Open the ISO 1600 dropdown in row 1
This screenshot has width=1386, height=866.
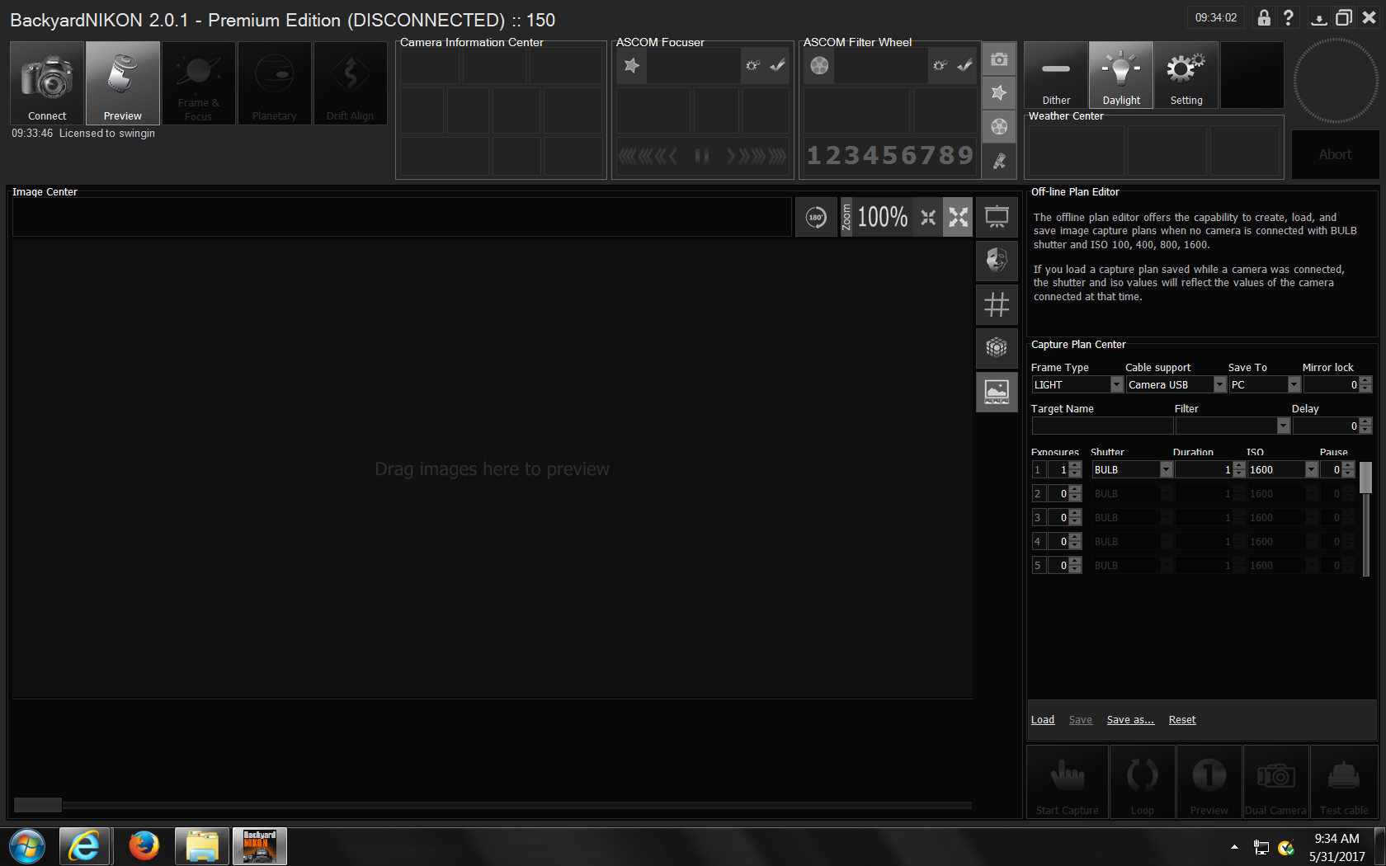click(1311, 470)
